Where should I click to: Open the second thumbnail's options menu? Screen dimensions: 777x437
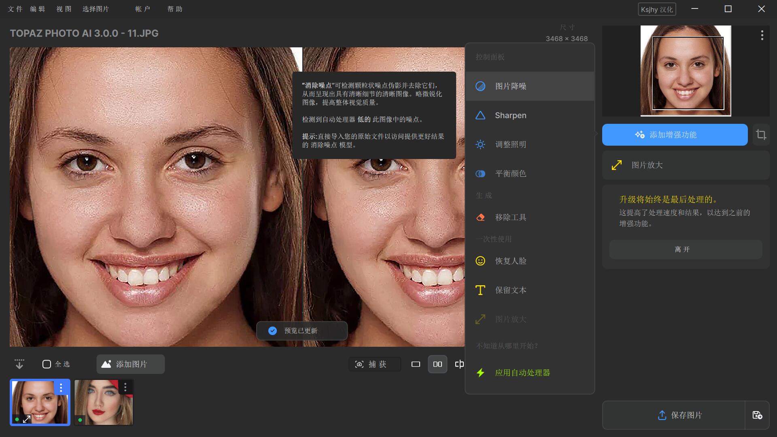click(125, 388)
